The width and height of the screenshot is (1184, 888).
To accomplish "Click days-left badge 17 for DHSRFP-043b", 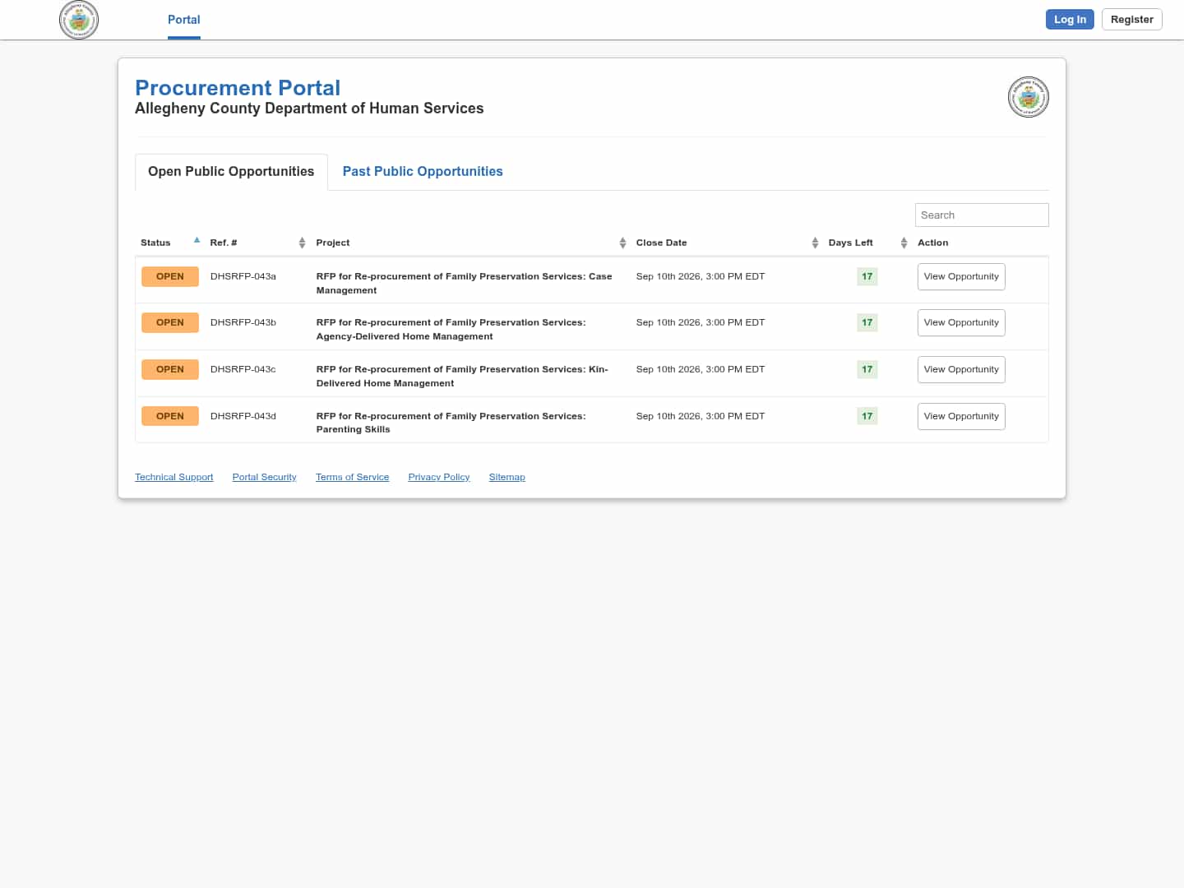I will pyautogui.click(x=867, y=322).
